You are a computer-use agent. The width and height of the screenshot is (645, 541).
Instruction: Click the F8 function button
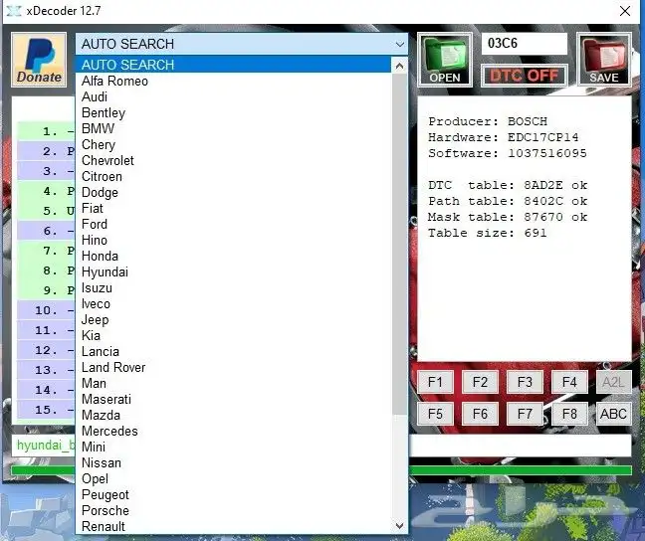click(569, 414)
